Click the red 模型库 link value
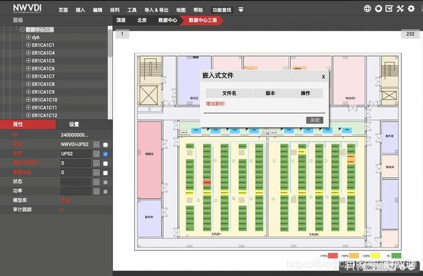This screenshot has height=276, width=423. click(x=65, y=200)
